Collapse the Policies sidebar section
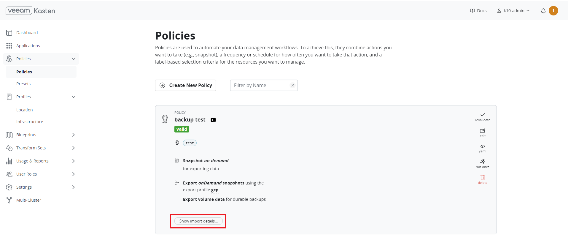568x251 pixels. pos(74,59)
